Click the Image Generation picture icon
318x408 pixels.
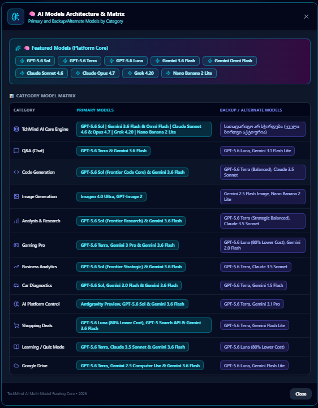[x=16, y=196]
